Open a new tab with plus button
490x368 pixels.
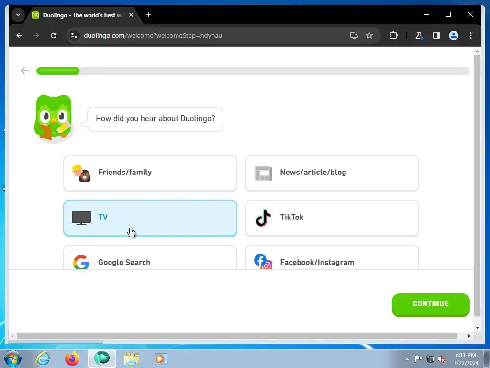(x=148, y=15)
